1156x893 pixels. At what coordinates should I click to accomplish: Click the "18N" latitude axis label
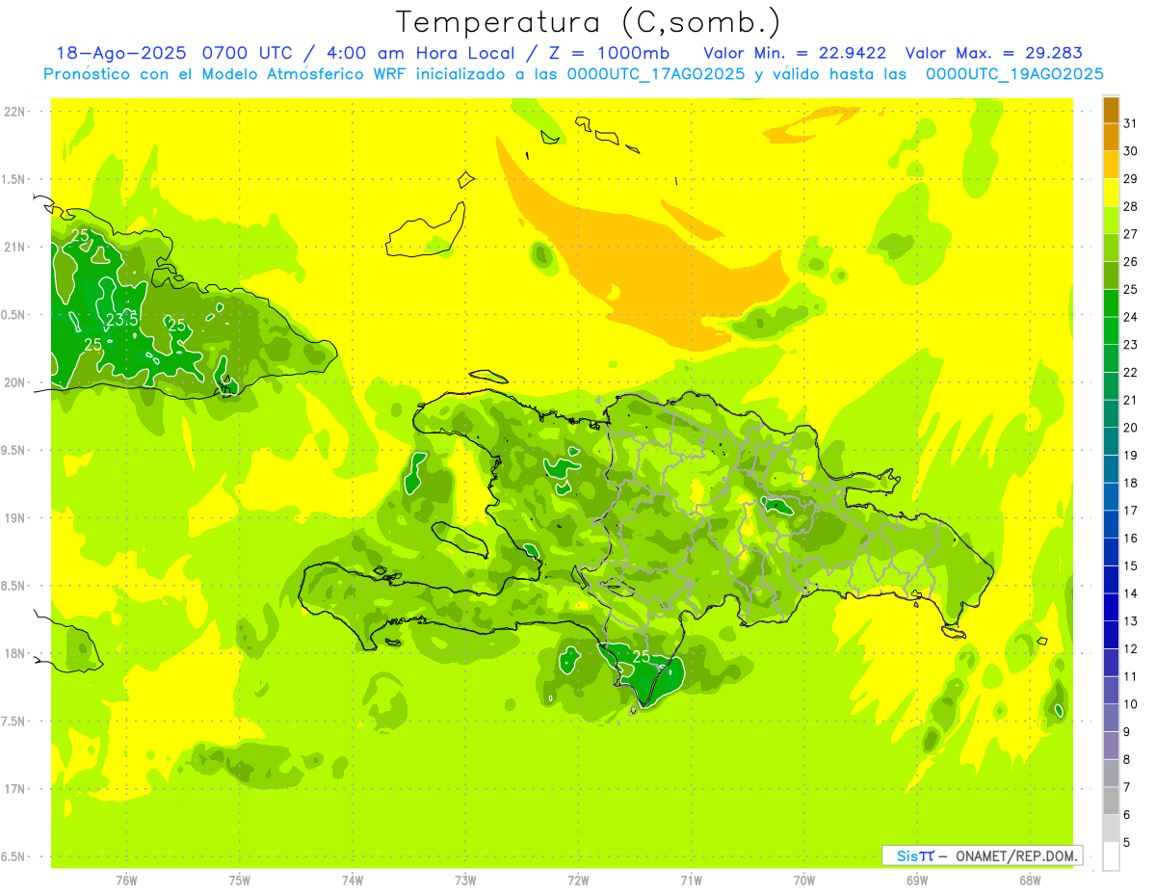pyautogui.click(x=14, y=653)
